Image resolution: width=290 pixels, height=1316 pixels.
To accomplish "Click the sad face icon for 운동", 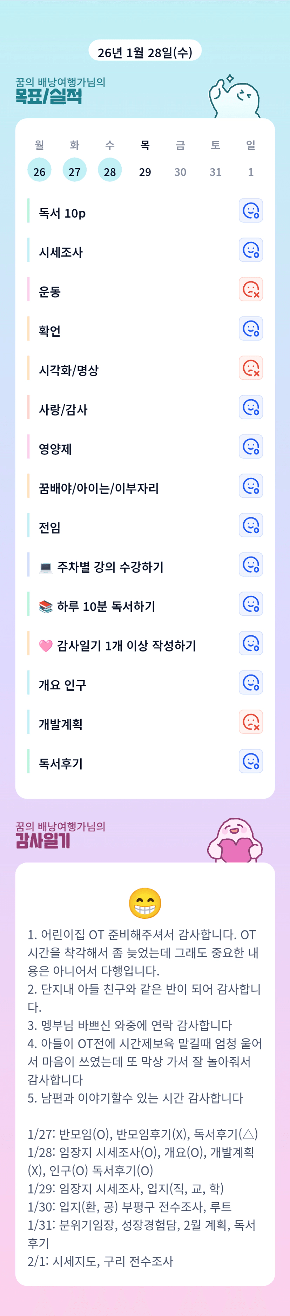I will [251, 289].
